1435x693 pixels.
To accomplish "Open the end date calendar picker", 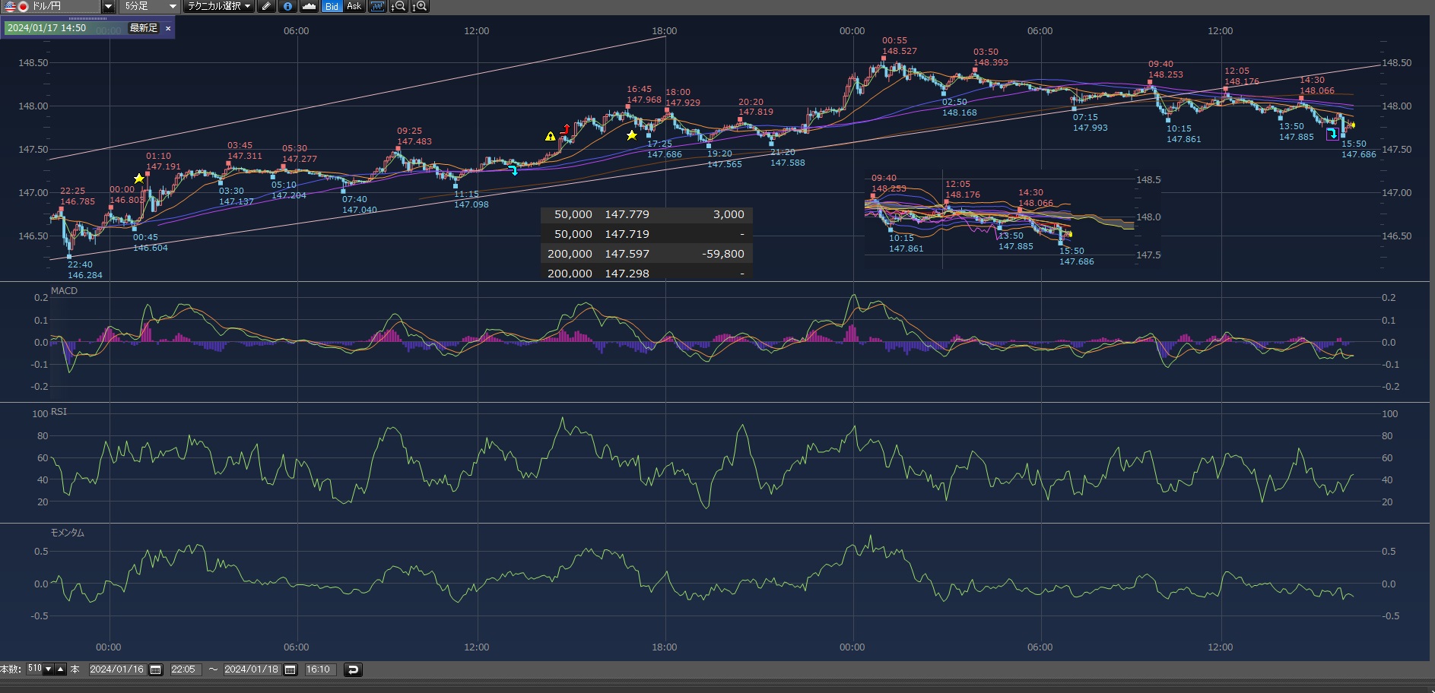I will click(x=290, y=669).
